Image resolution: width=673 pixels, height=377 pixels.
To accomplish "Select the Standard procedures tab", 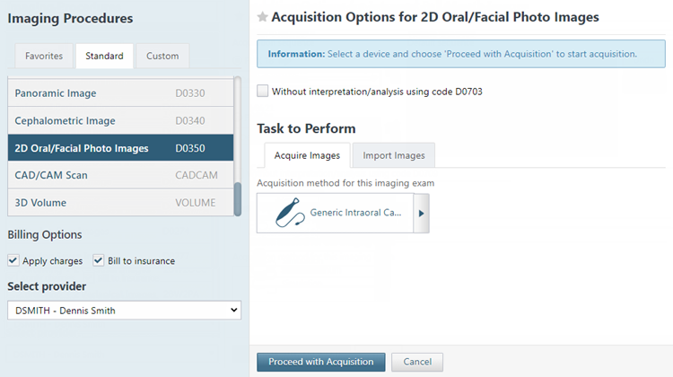I will click(104, 56).
